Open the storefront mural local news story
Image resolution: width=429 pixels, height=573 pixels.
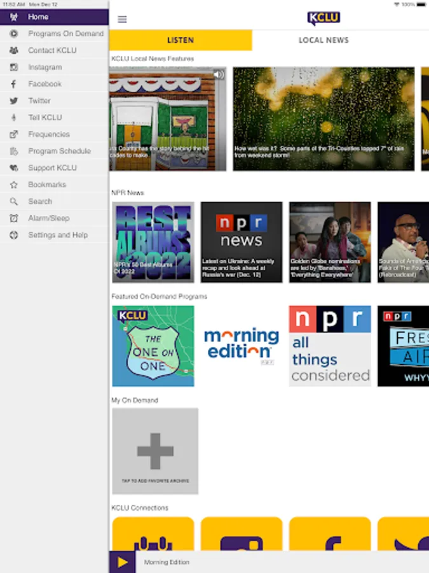click(168, 119)
